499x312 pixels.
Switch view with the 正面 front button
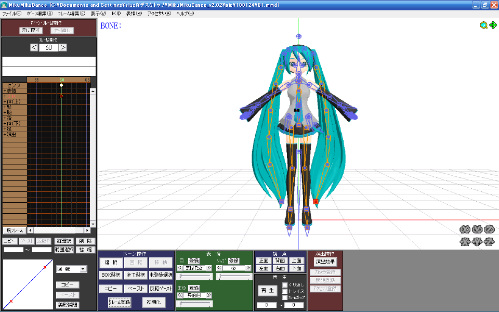264,261
